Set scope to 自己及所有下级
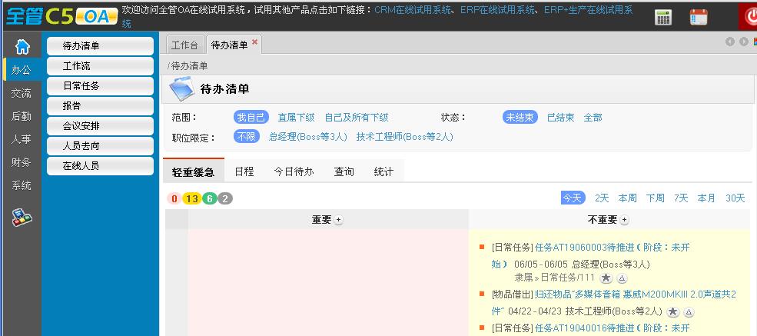The height and width of the screenshot is (336, 757). coord(357,118)
